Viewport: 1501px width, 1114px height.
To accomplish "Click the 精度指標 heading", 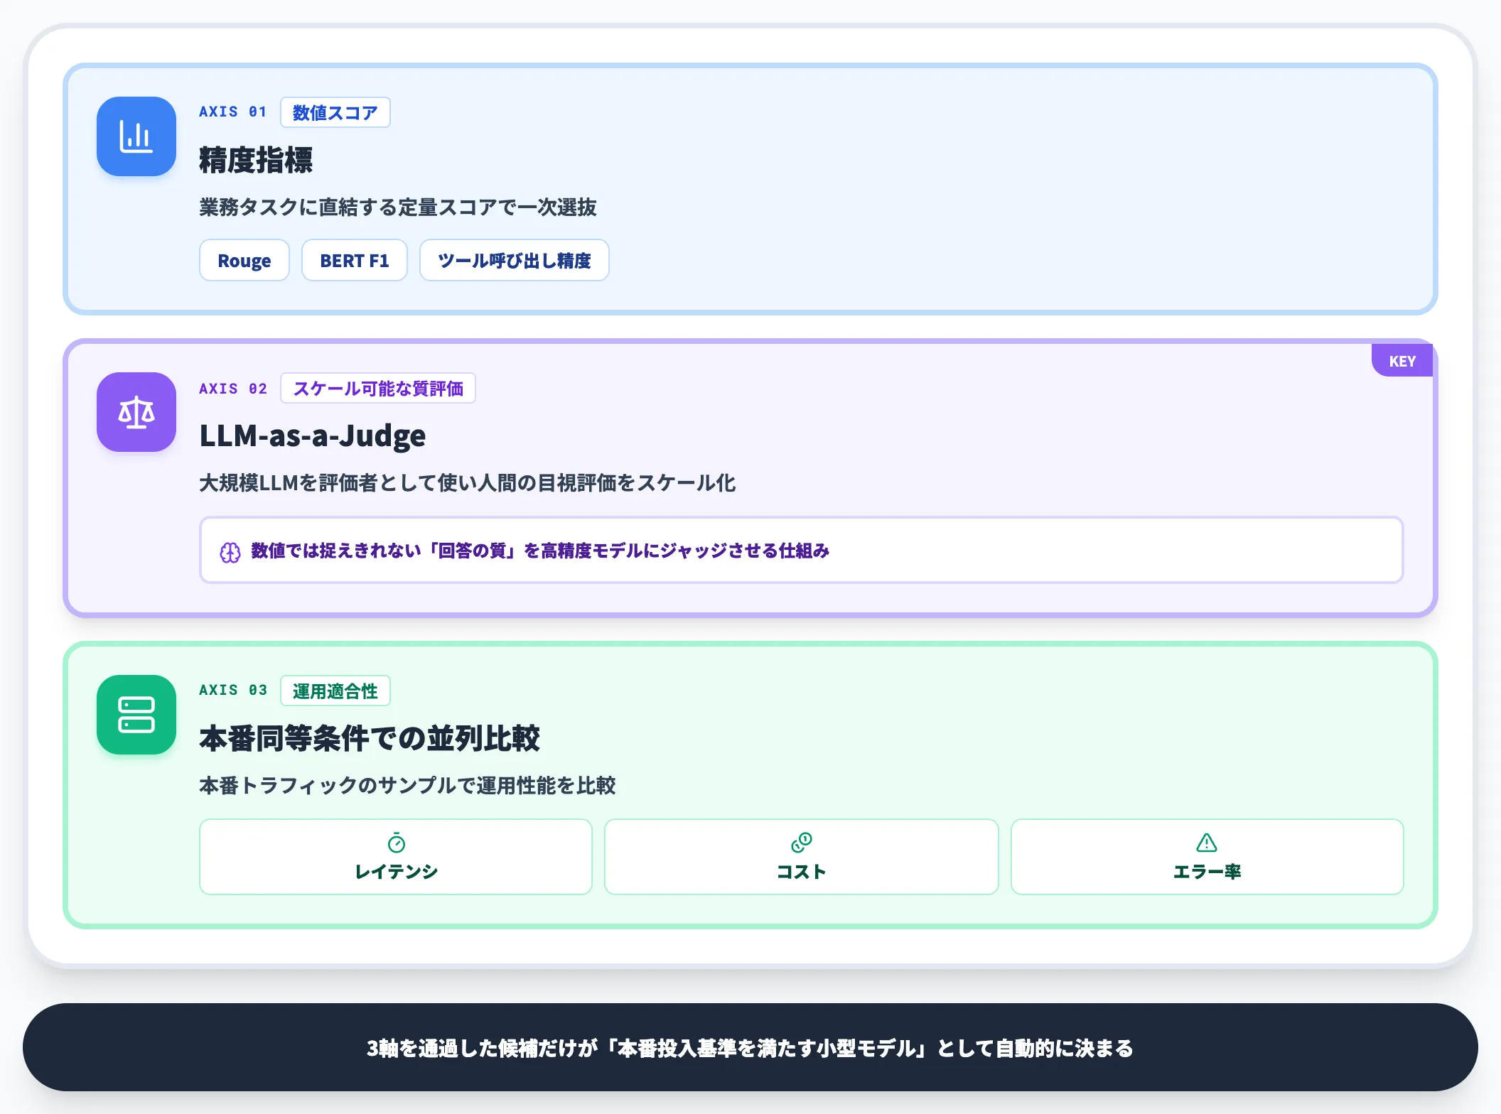I will click(256, 160).
